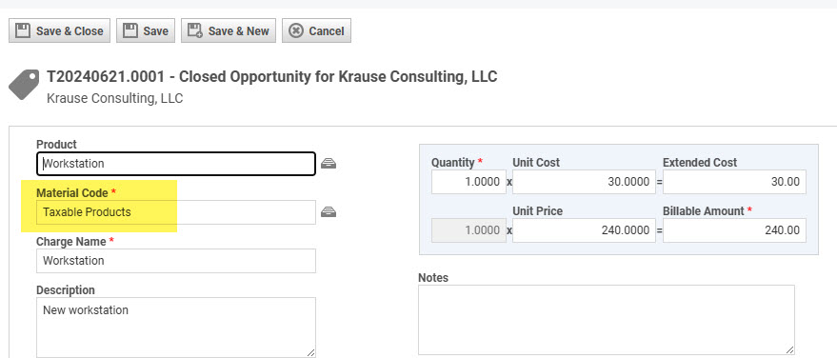Click the Cancel button label

pyautogui.click(x=327, y=31)
